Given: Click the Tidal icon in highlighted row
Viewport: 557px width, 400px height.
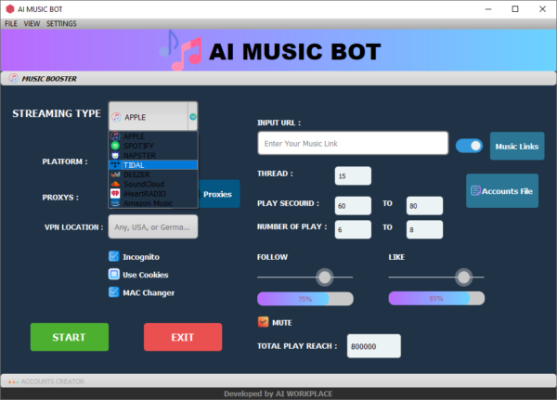Looking at the screenshot, I should 115,165.
